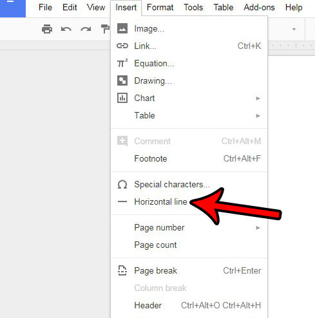Click the Link chain icon
This screenshot has width=315, height=318.
(122, 46)
